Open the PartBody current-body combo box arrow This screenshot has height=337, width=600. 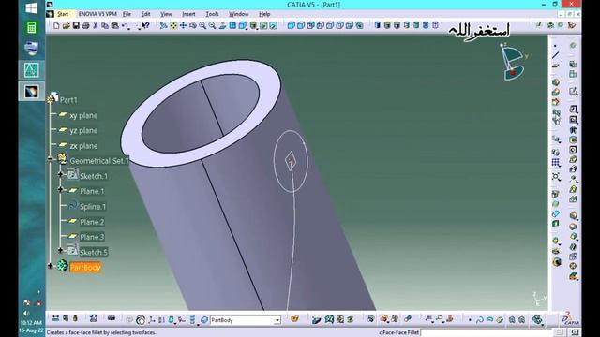point(277,320)
